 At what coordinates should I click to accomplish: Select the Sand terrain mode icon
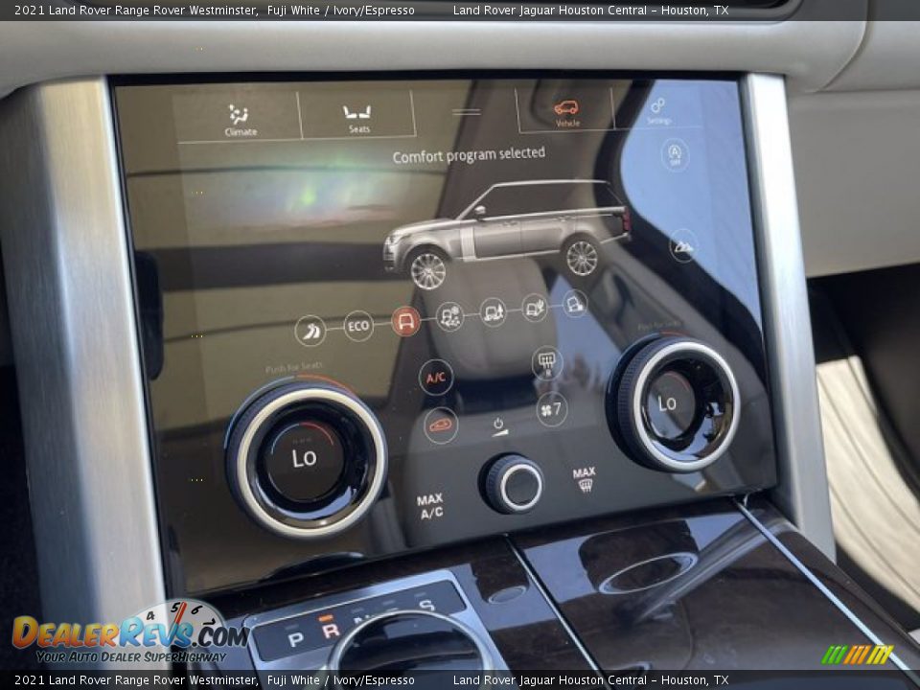coord(534,308)
